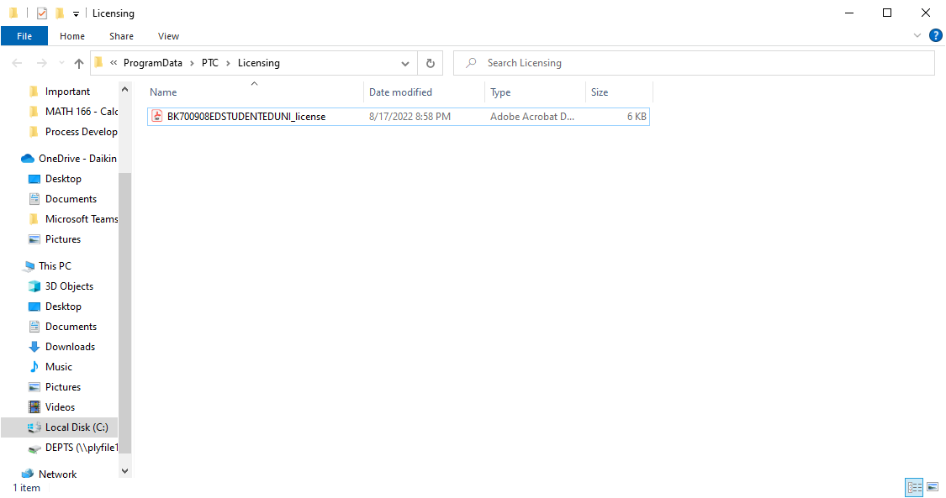Switch to Large icons view
This screenshot has width=946, height=498.
[x=933, y=487]
